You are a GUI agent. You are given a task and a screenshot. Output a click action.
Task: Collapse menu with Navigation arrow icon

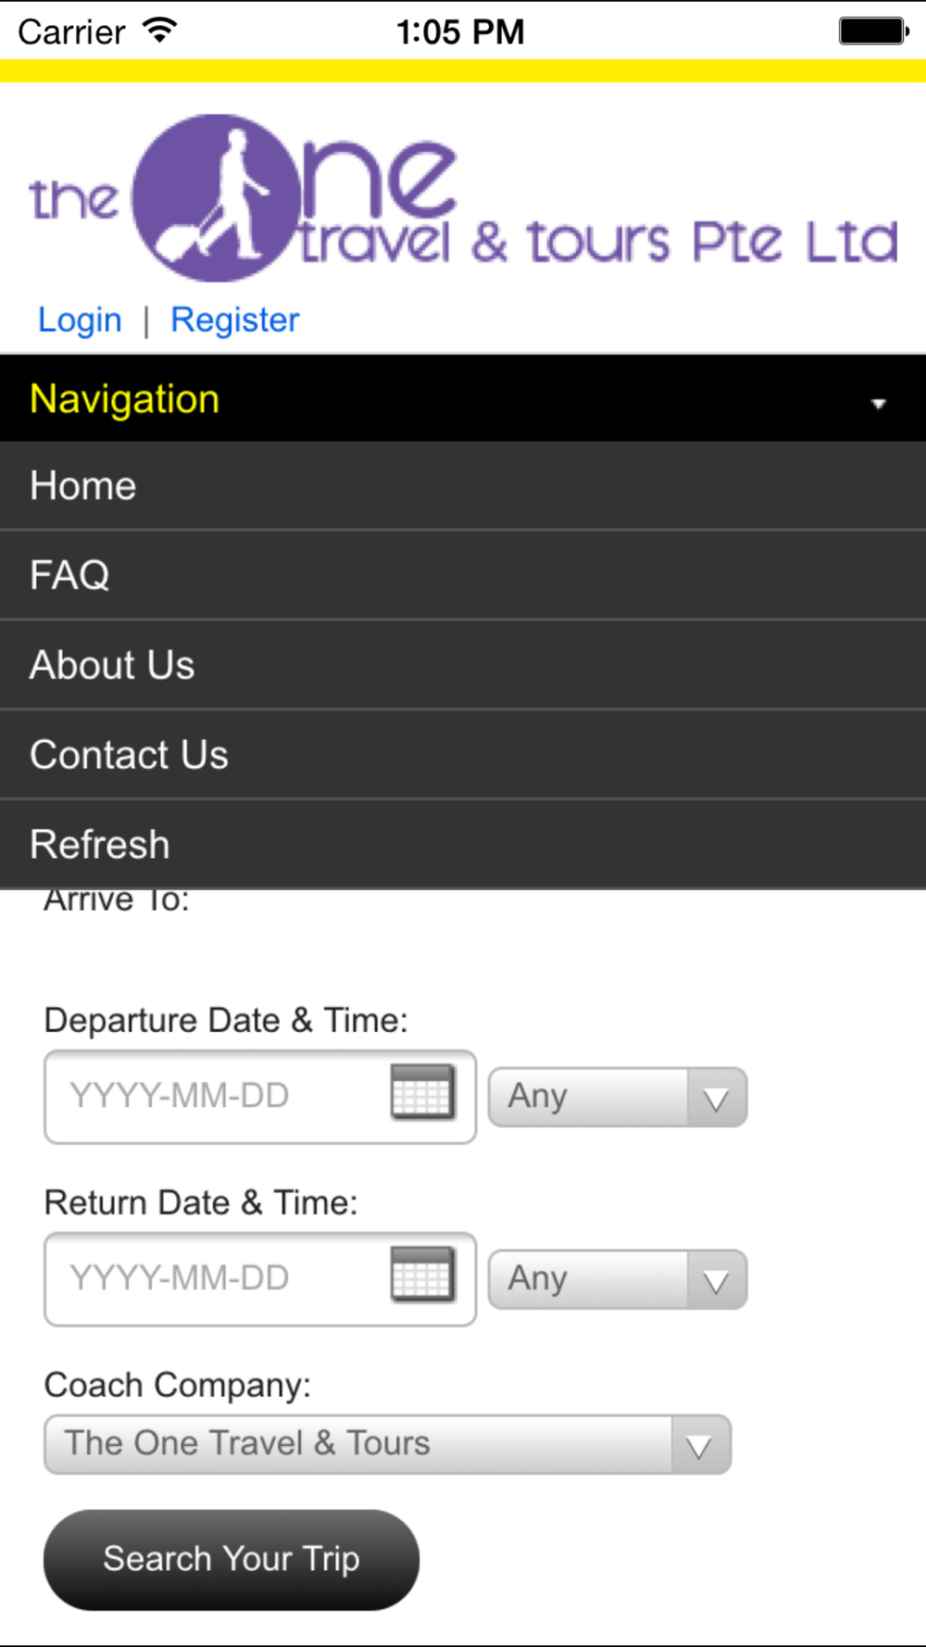[878, 403]
